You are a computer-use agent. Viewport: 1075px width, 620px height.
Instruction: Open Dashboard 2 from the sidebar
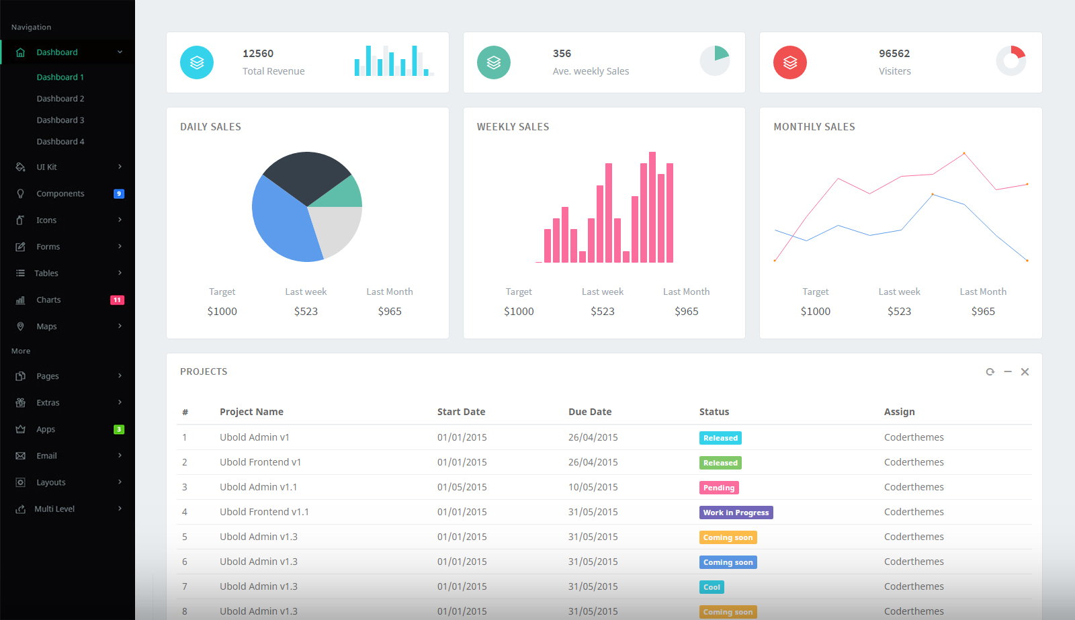[x=60, y=99]
